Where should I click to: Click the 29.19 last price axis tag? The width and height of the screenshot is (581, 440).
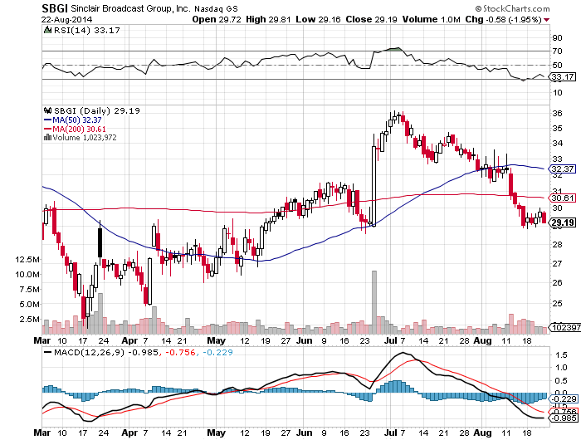pyautogui.click(x=563, y=222)
